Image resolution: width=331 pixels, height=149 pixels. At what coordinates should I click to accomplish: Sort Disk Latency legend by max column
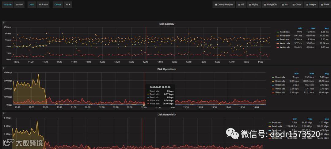tap(313, 28)
